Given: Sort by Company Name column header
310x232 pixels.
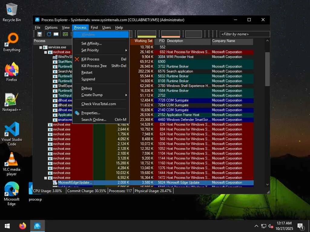Looking at the screenshot, I should (232, 41).
